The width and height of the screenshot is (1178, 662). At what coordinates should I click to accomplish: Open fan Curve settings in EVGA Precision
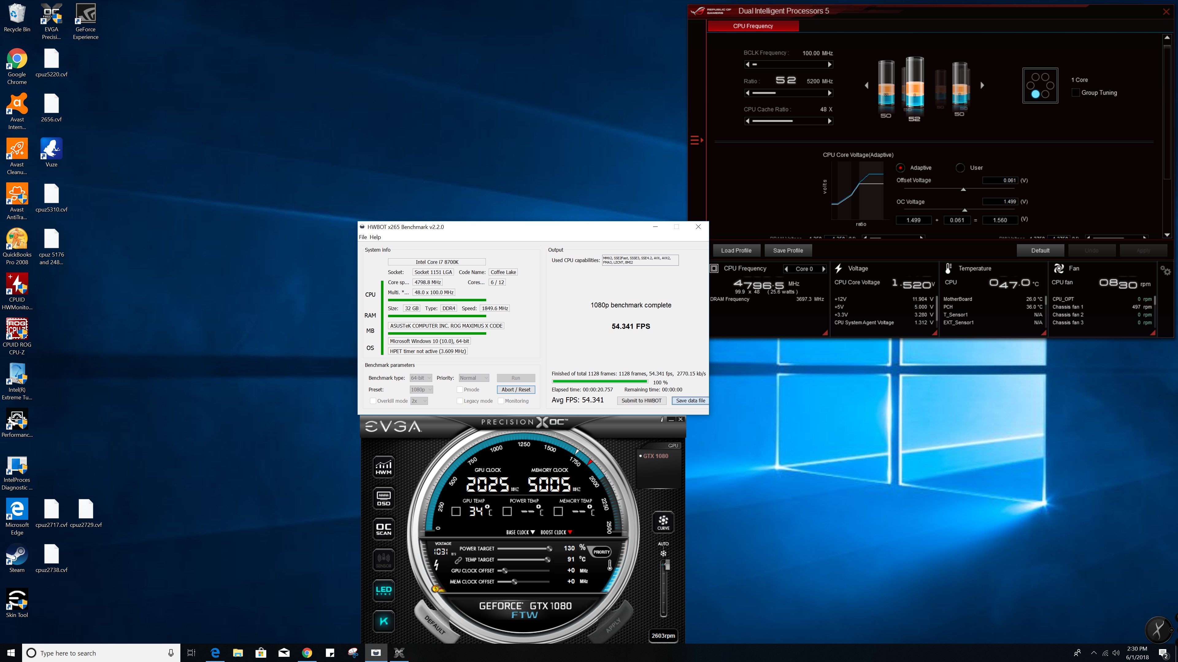point(663,523)
